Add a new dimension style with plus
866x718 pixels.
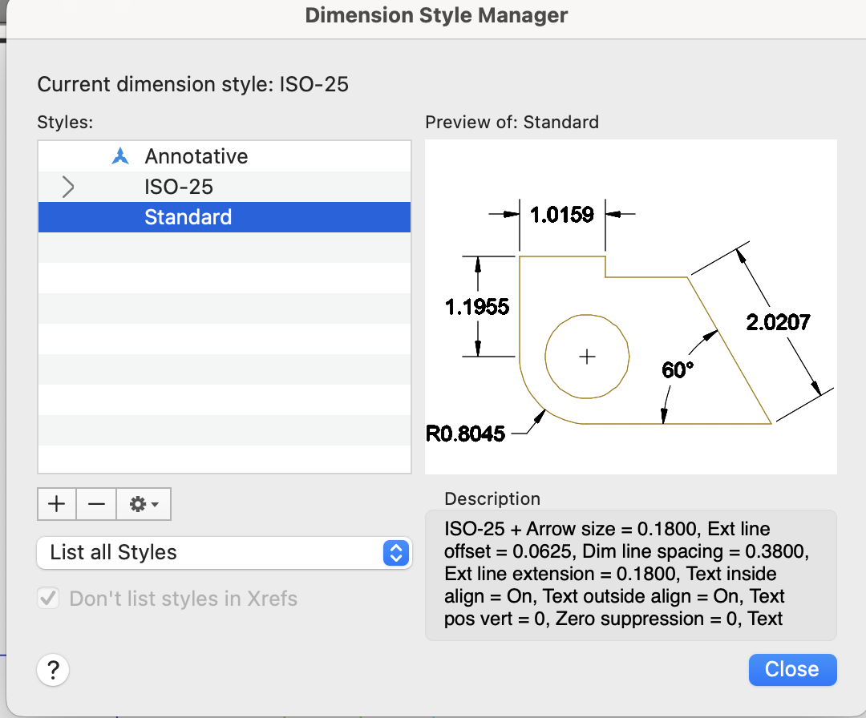click(57, 504)
